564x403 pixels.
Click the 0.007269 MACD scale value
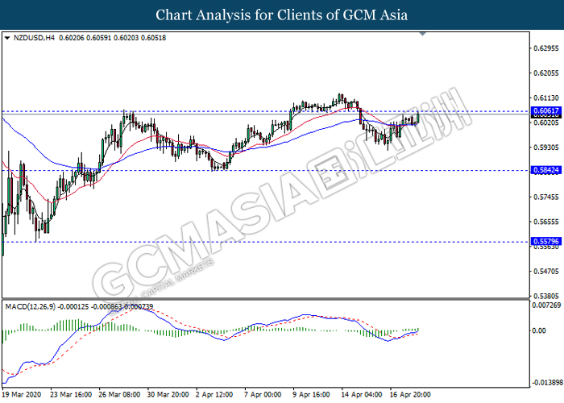[x=546, y=305]
